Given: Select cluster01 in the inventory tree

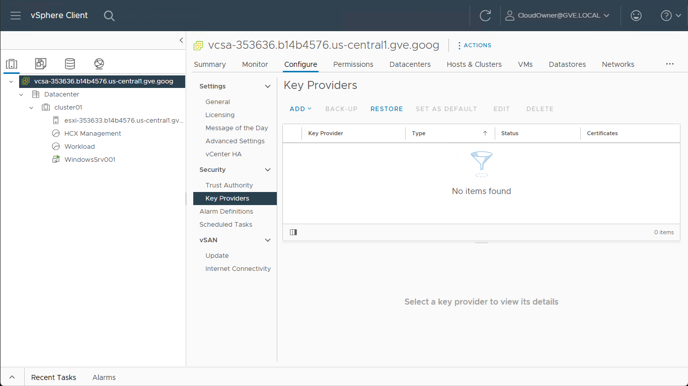Looking at the screenshot, I should click(68, 108).
